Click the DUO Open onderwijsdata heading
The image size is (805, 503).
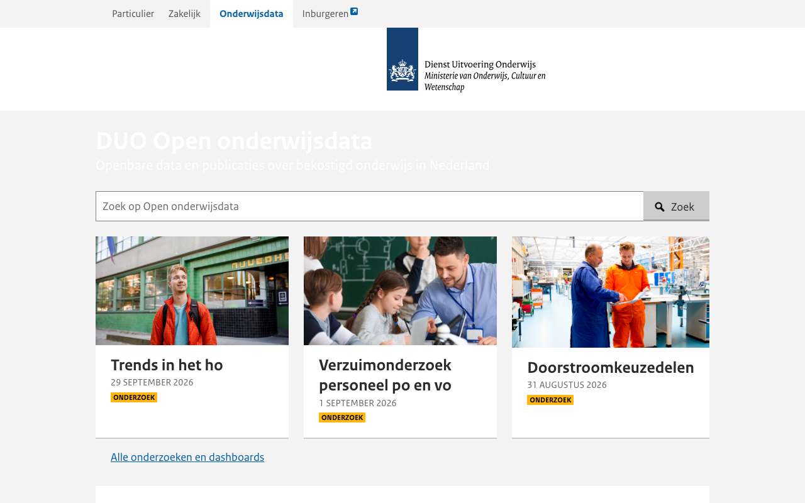[234, 141]
